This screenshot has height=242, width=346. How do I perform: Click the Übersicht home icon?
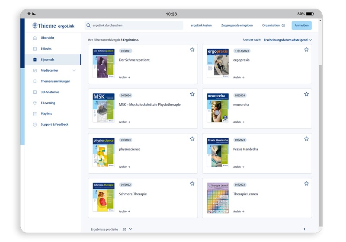(x=35, y=38)
